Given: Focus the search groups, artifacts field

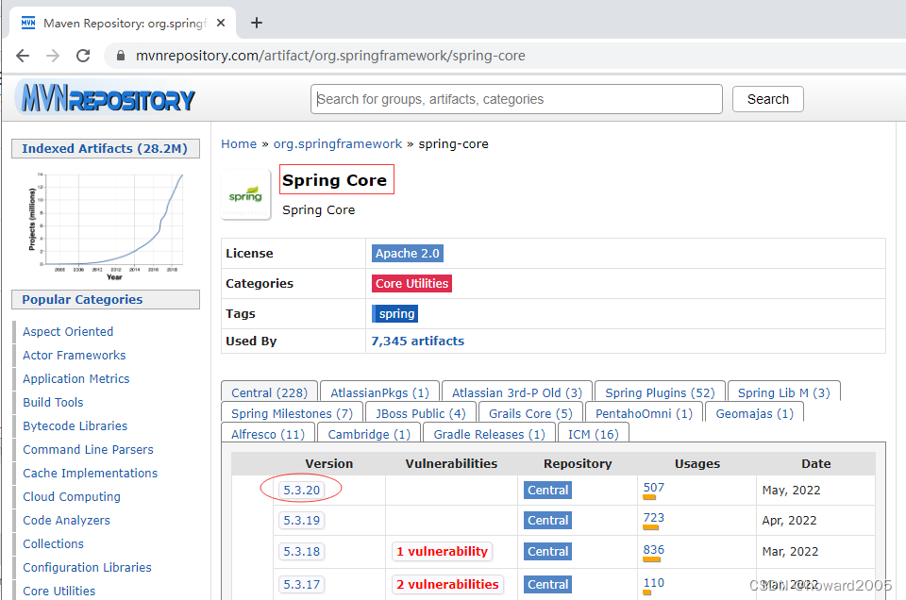Looking at the screenshot, I should (x=516, y=99).
